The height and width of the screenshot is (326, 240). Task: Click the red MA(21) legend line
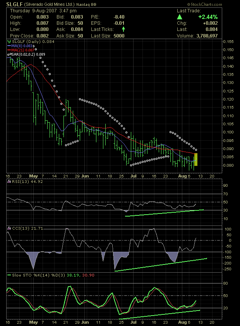(9, 50)
